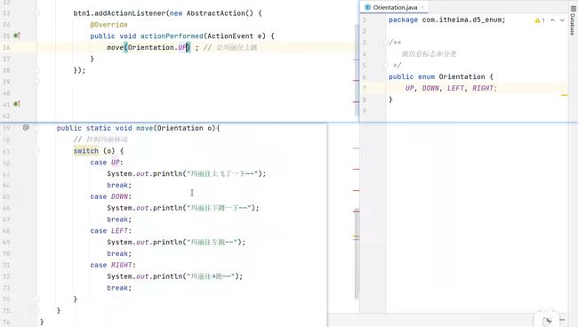Click the @Override annotation on line 34
Viewport: 578px width, 327px height.
tap(108, 25)
